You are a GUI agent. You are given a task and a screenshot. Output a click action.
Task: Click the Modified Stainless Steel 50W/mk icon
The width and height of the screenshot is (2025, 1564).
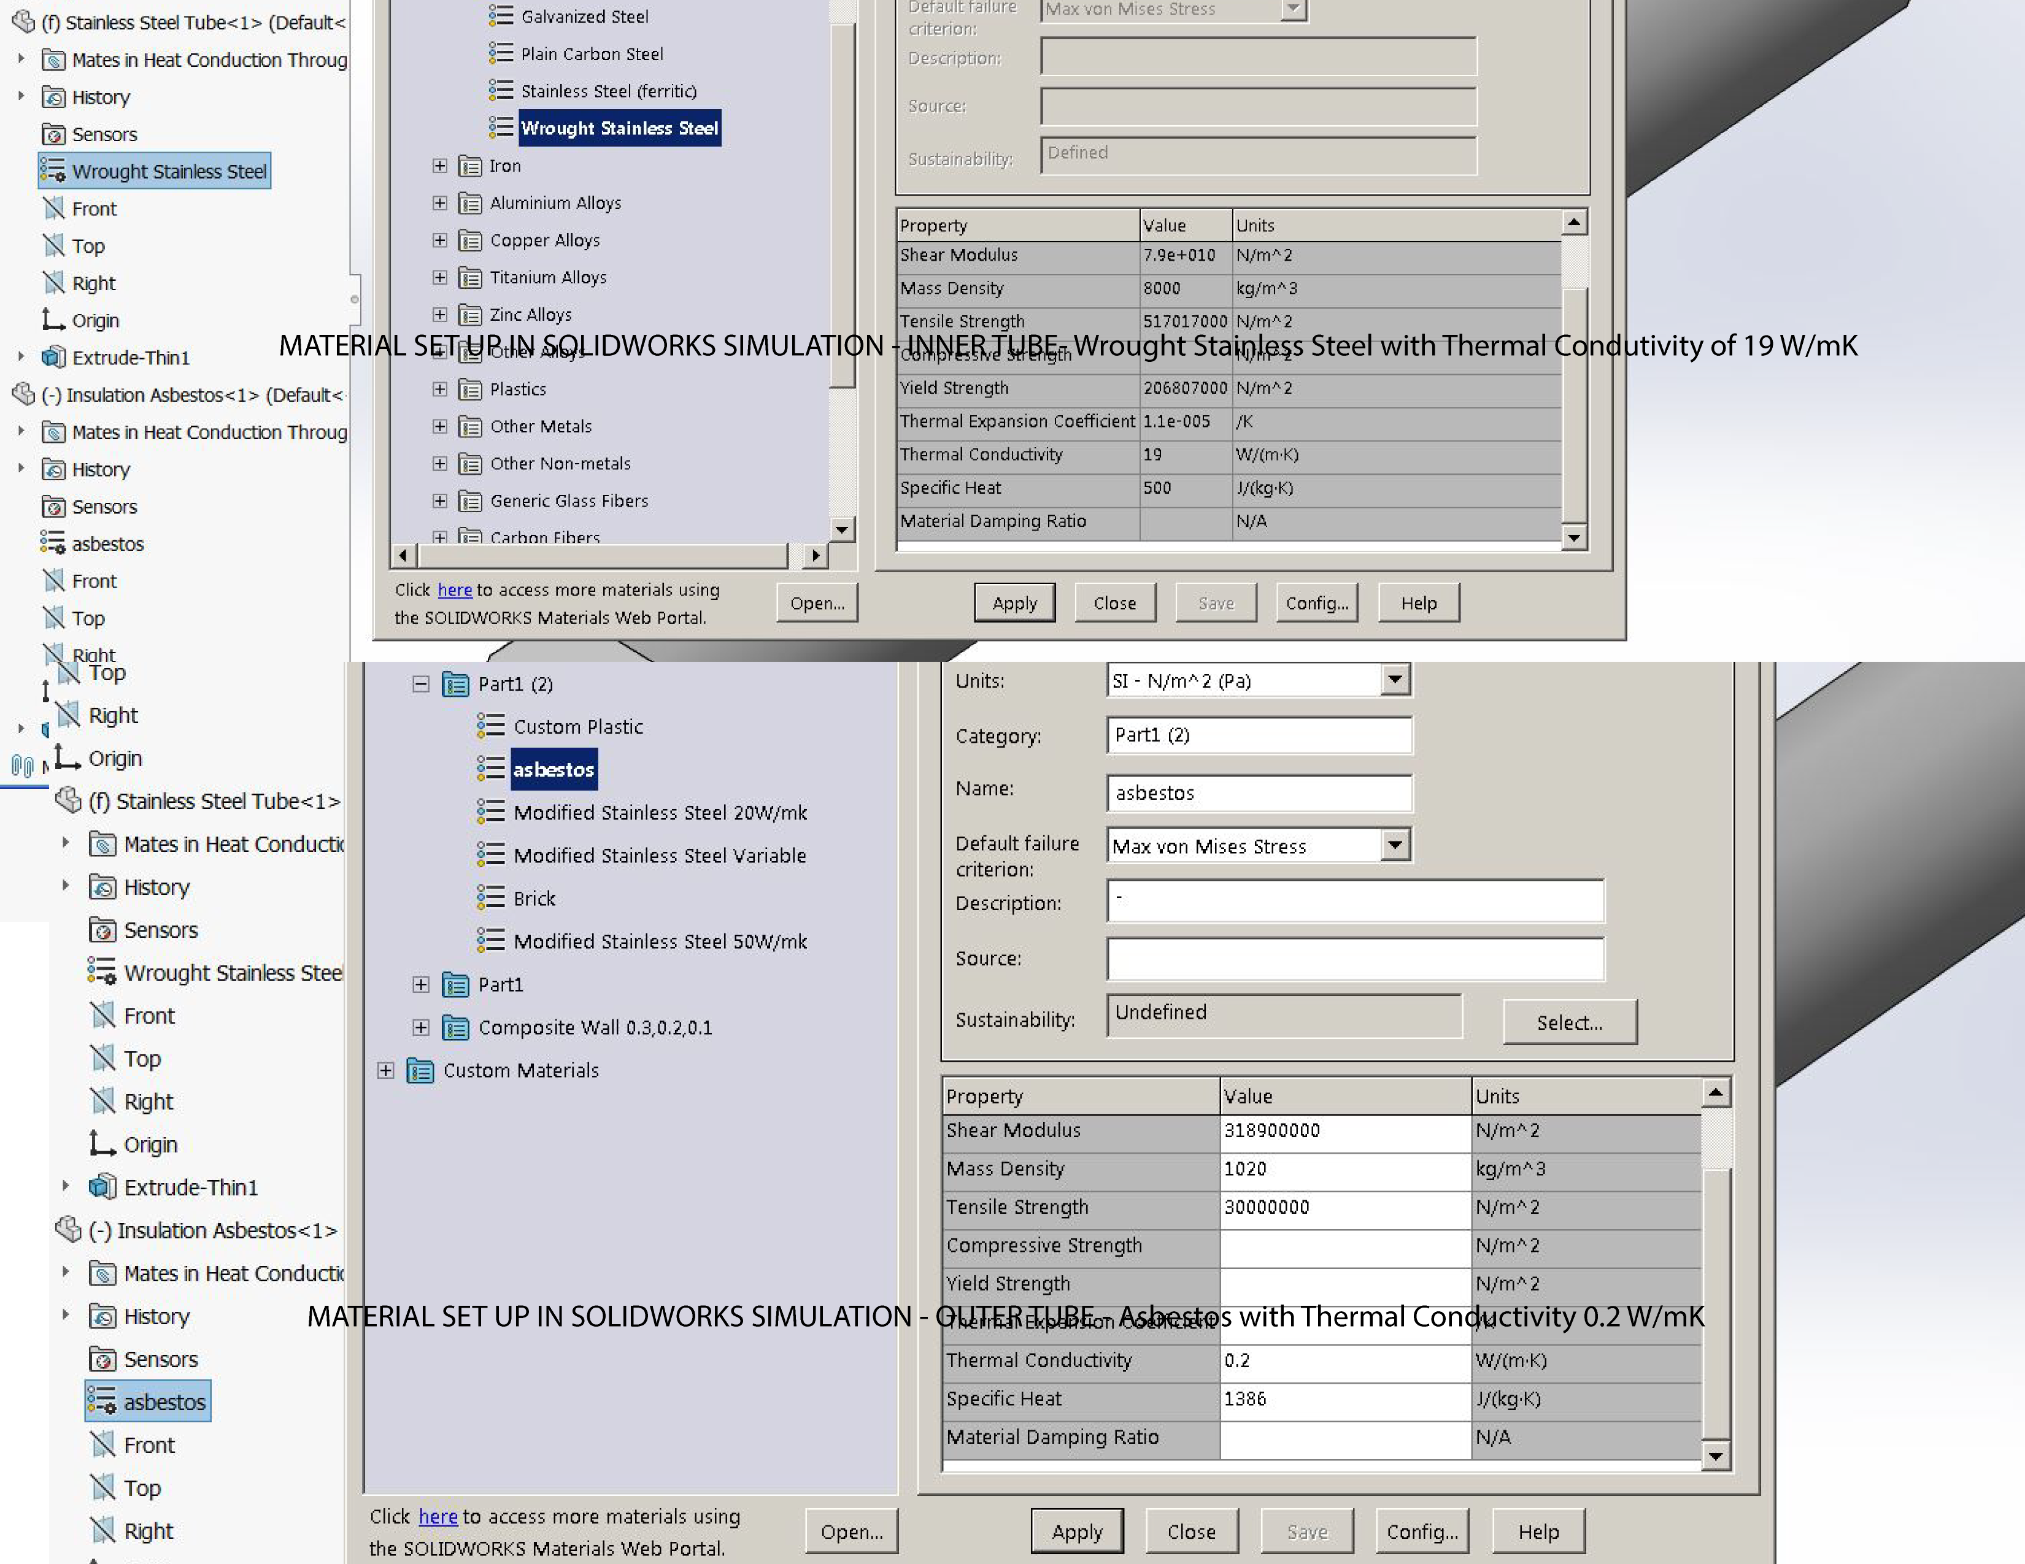[490, 940]
